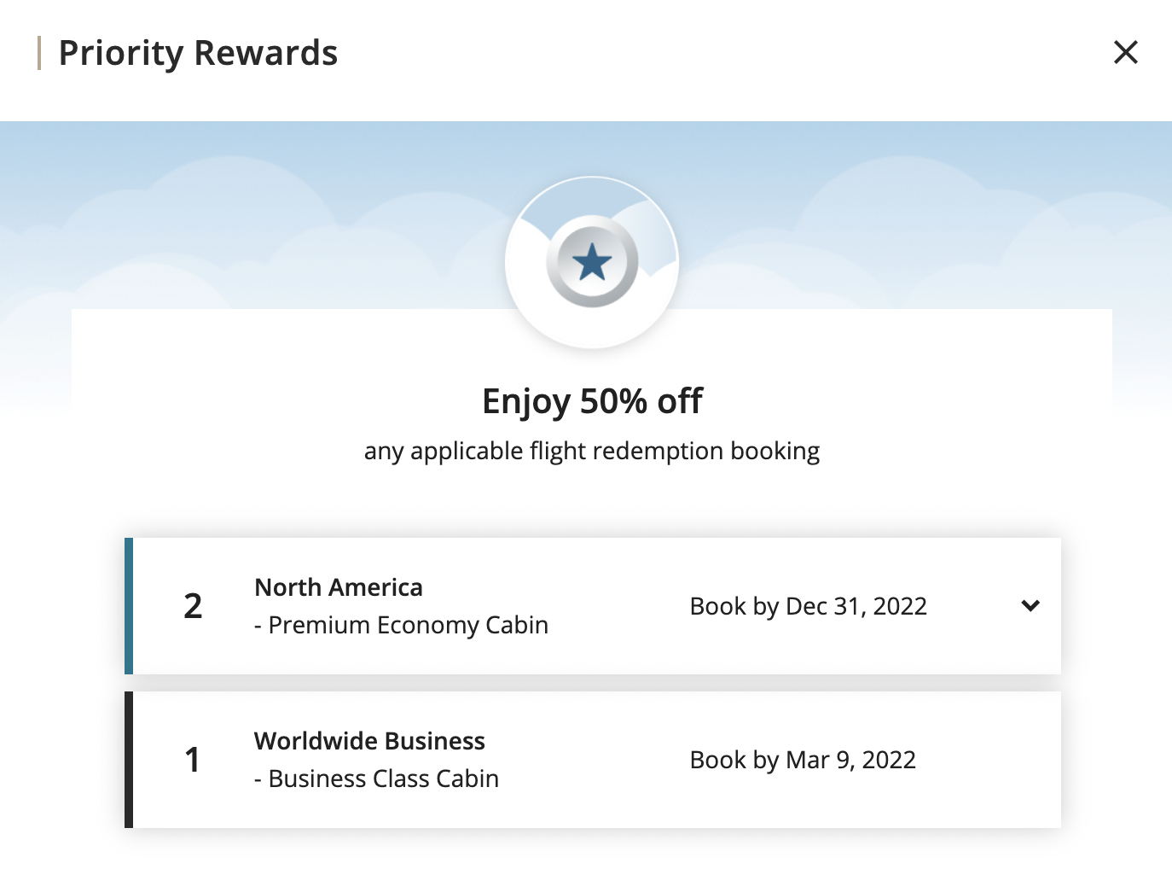Expand the North America Premium Economy details
Viewport: 1172px width, 869px height.
point(1030,606)
